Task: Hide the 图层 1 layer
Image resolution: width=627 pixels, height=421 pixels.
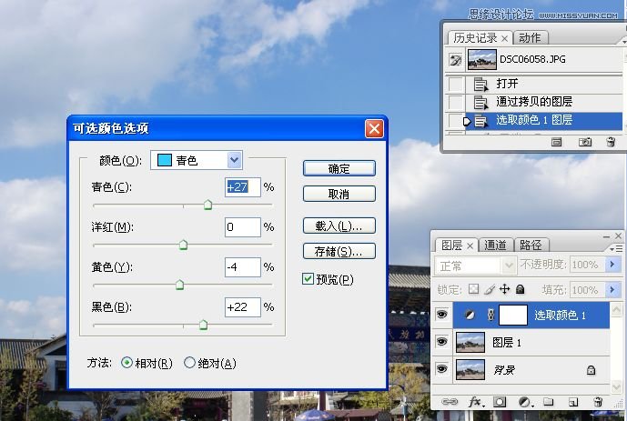Action: click(x=441, y=342)
